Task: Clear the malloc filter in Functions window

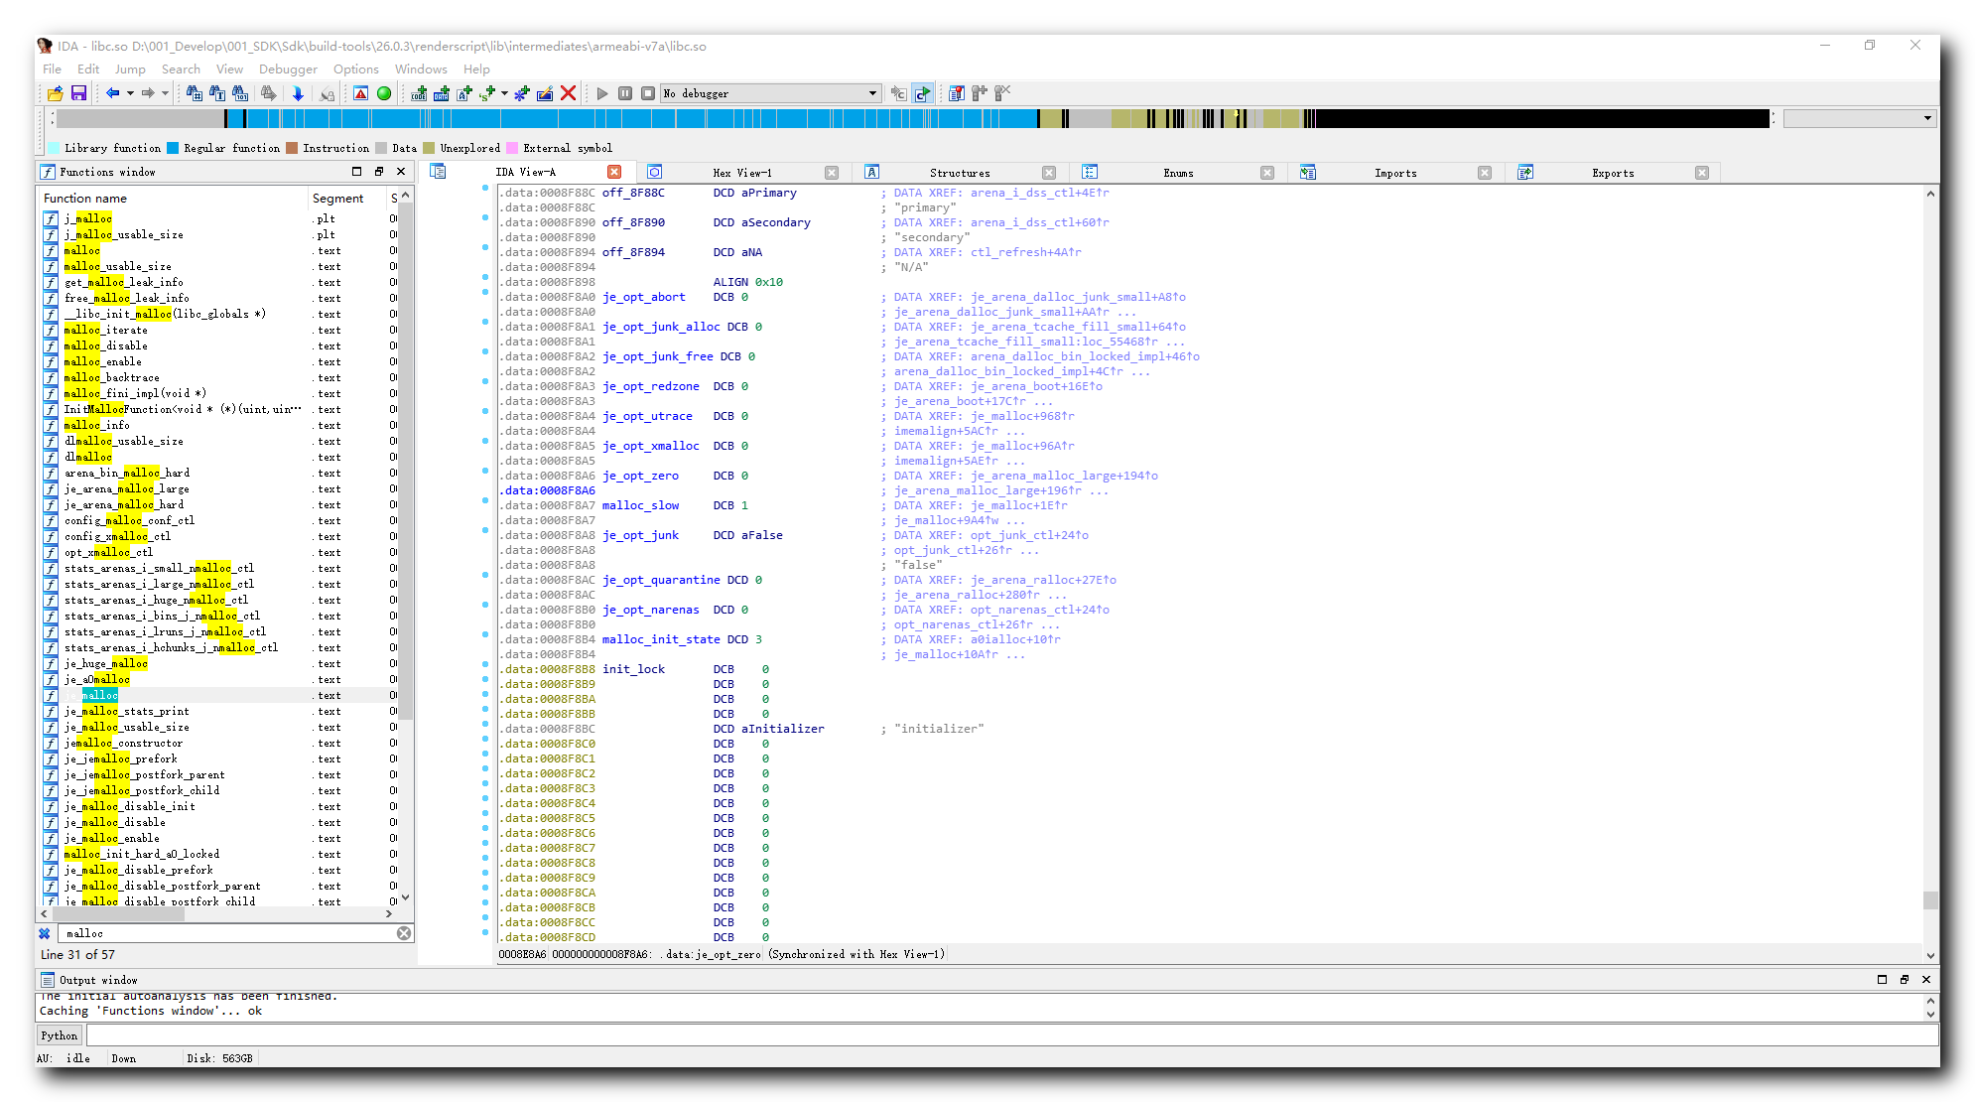Action: (x=404, y=933)
